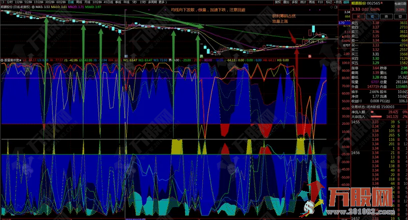The width and height of the screenshot is (408, 220).
Task: Select the 5分钟 period tab
Action: pyautogui.click(x=28, y=2)
